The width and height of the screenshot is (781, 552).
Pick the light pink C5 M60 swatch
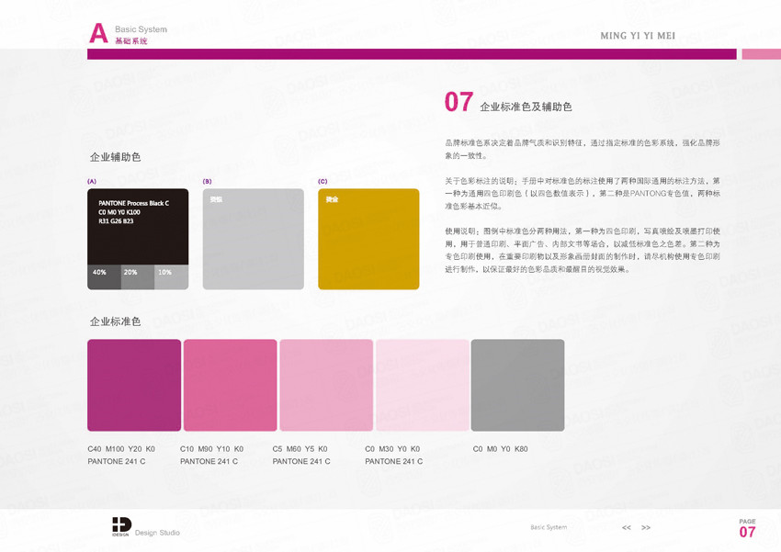click(x=326, y=385)
